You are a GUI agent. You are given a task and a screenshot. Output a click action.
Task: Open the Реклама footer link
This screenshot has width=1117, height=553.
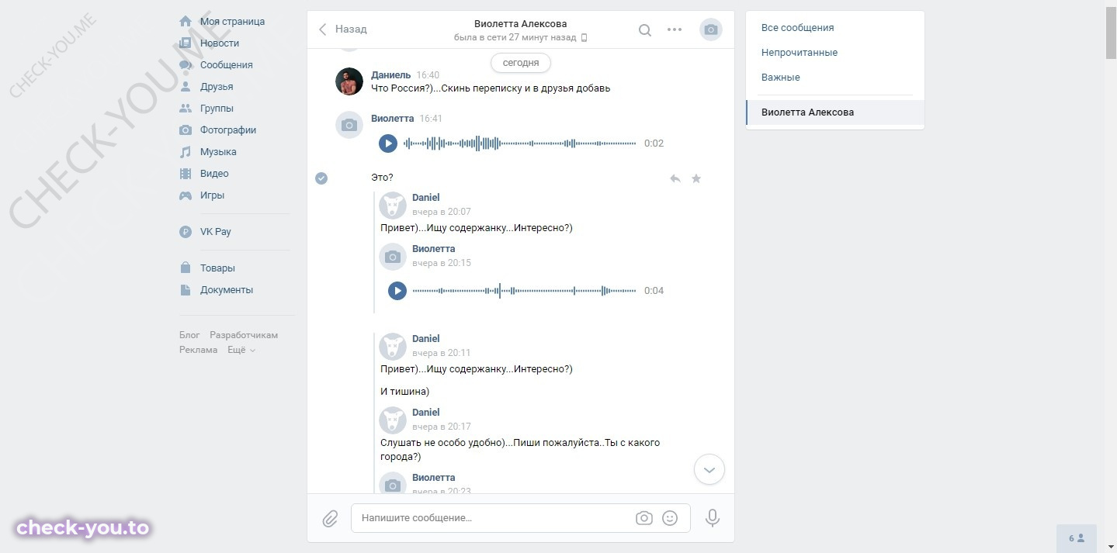click(x=199, y=350)
